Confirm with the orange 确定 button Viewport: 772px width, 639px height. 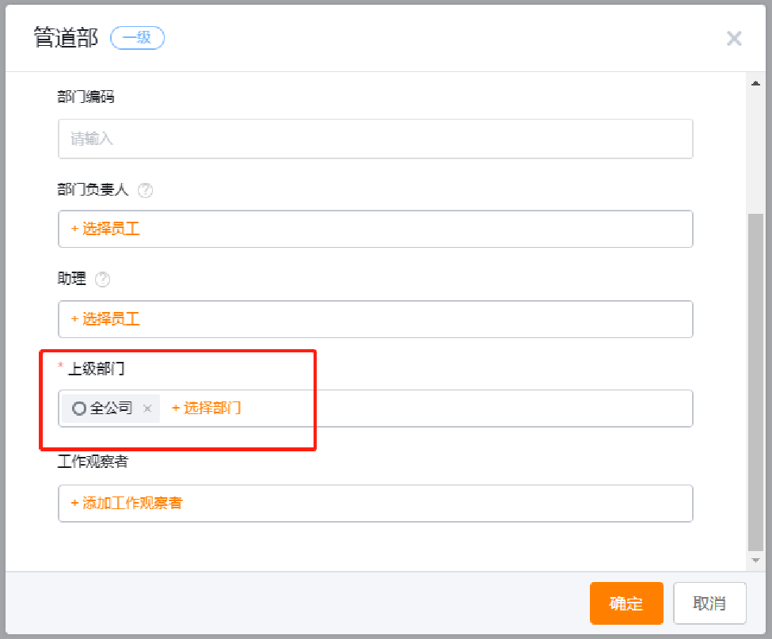626,603
